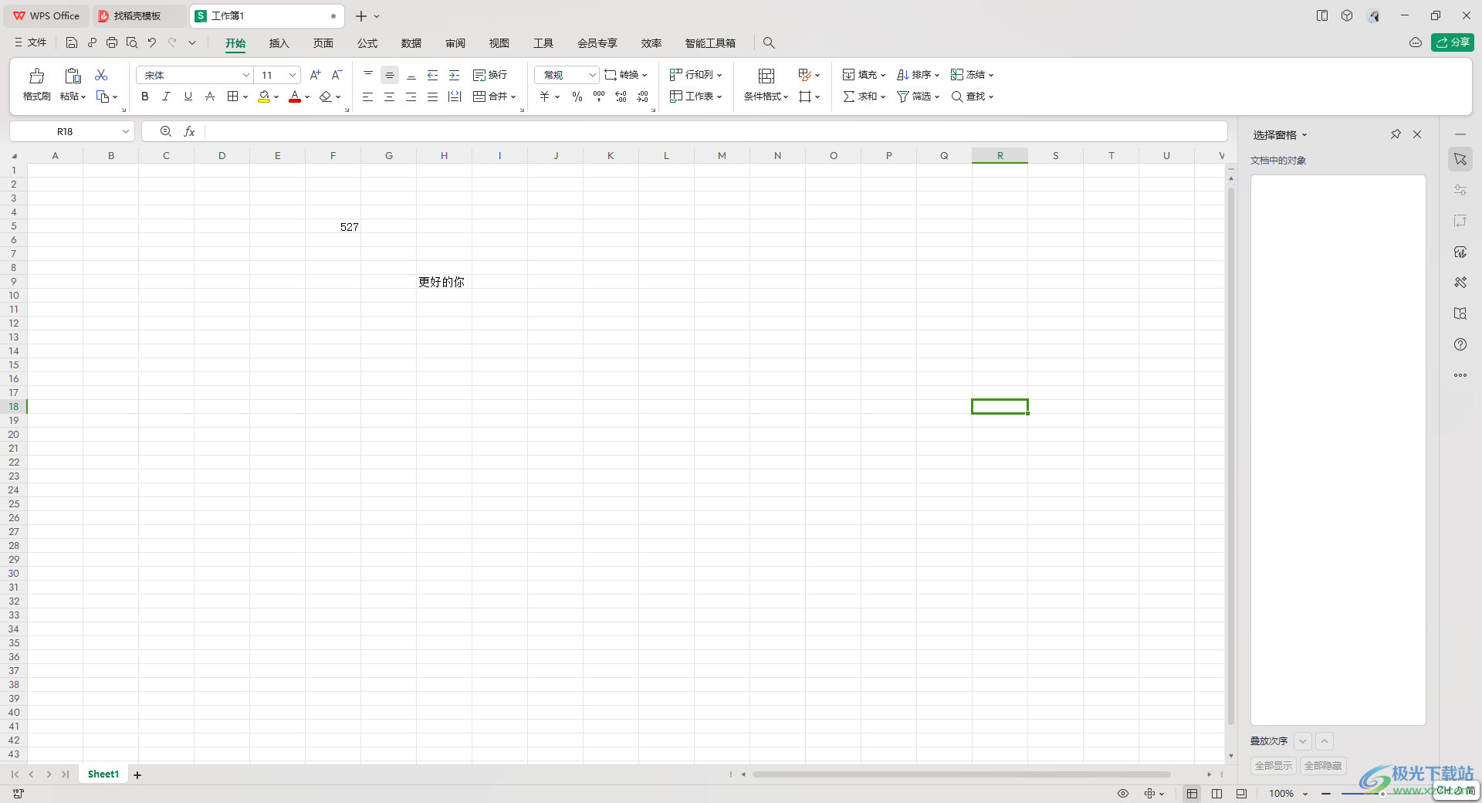Viewport: 1482px width, 803px height.
Task: Click the Sum (求和) button
Action: (864, 97)
